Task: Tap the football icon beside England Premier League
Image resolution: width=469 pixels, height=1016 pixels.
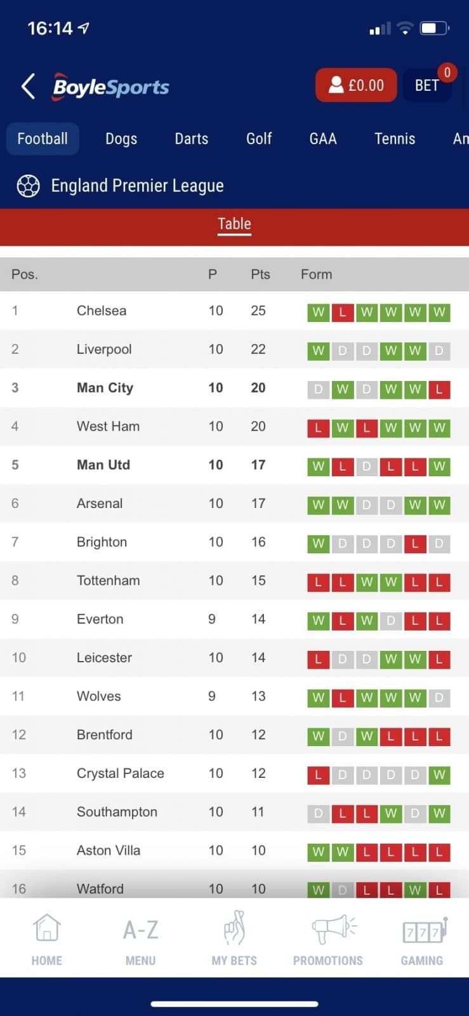Action: (28, 185)
